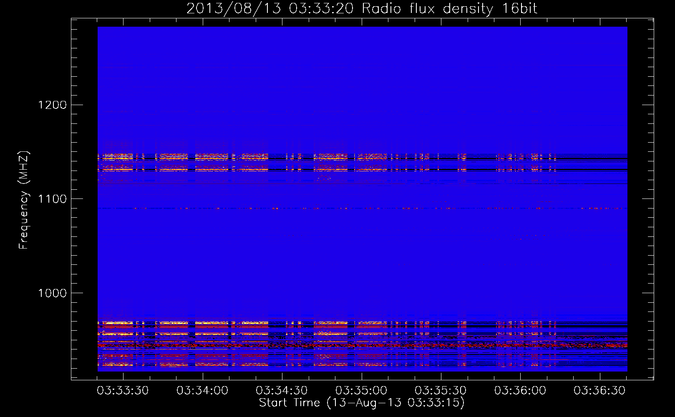Click the 03:33:30 time tick label

click(x=123, y=391)
